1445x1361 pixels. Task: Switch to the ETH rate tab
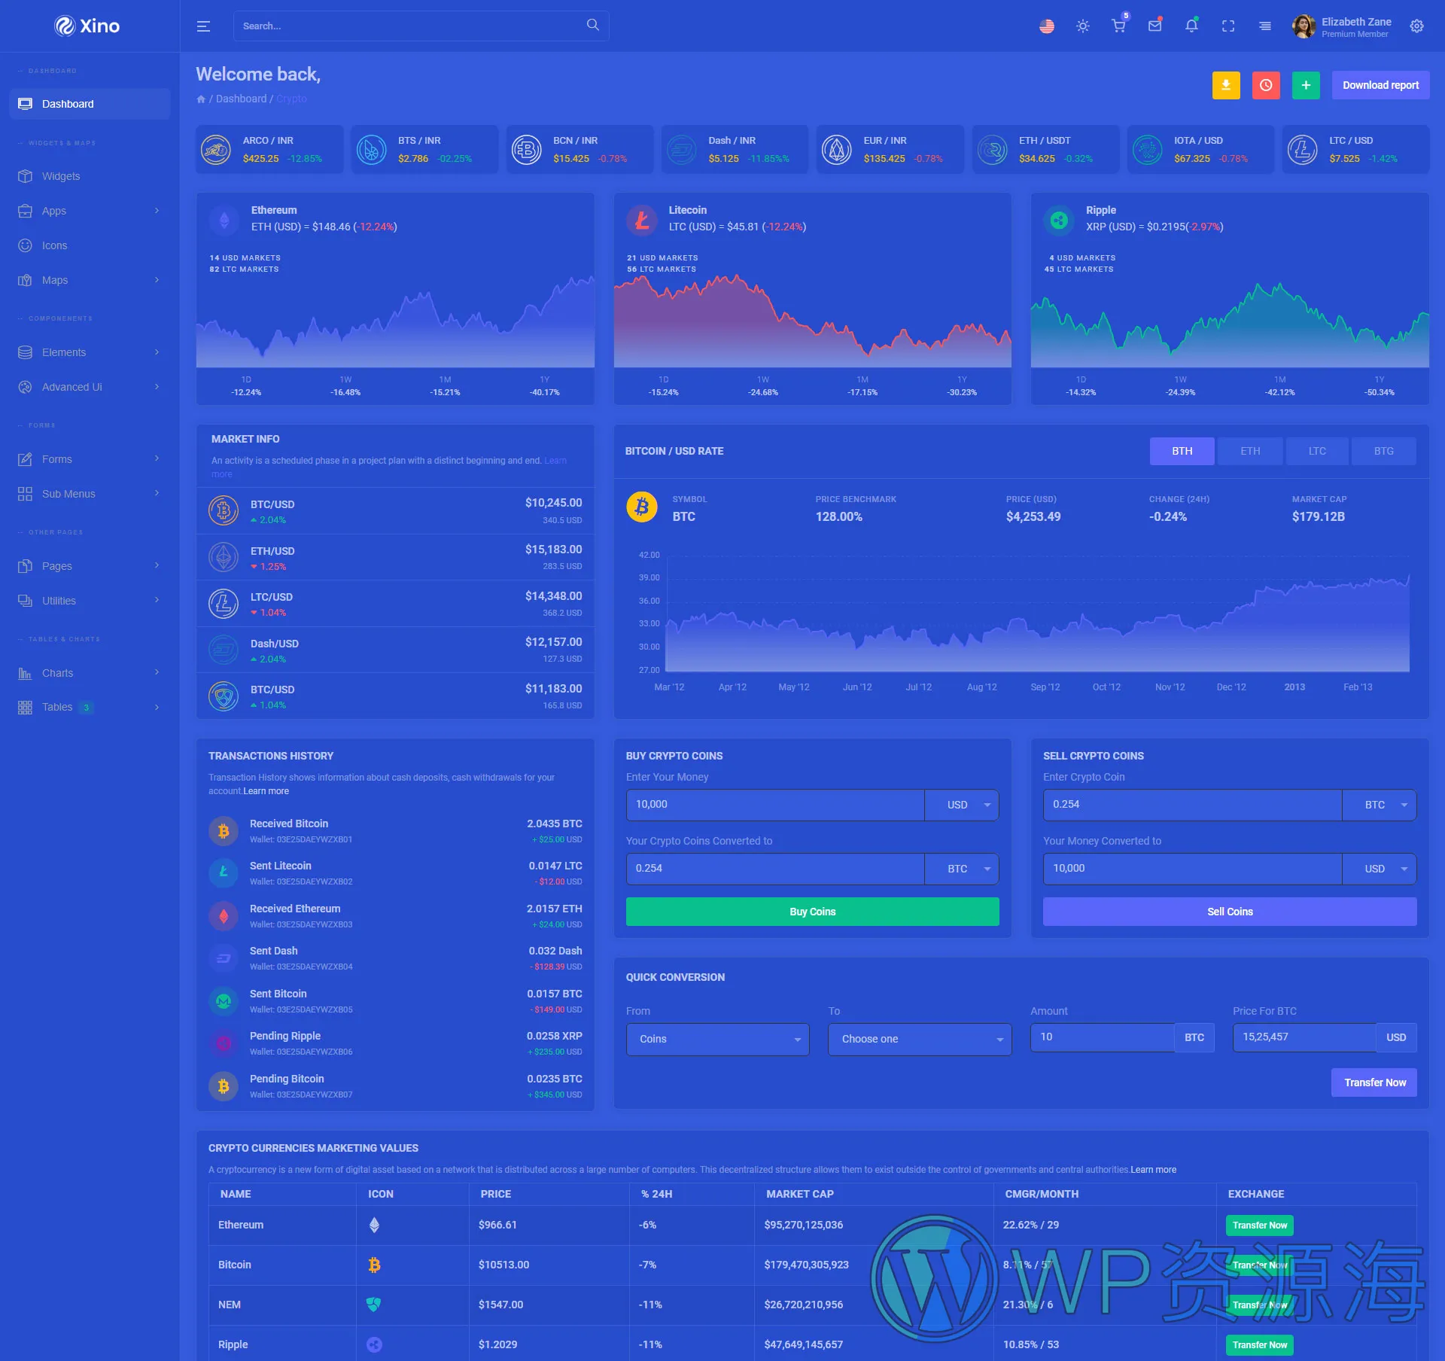[1249, 451]
